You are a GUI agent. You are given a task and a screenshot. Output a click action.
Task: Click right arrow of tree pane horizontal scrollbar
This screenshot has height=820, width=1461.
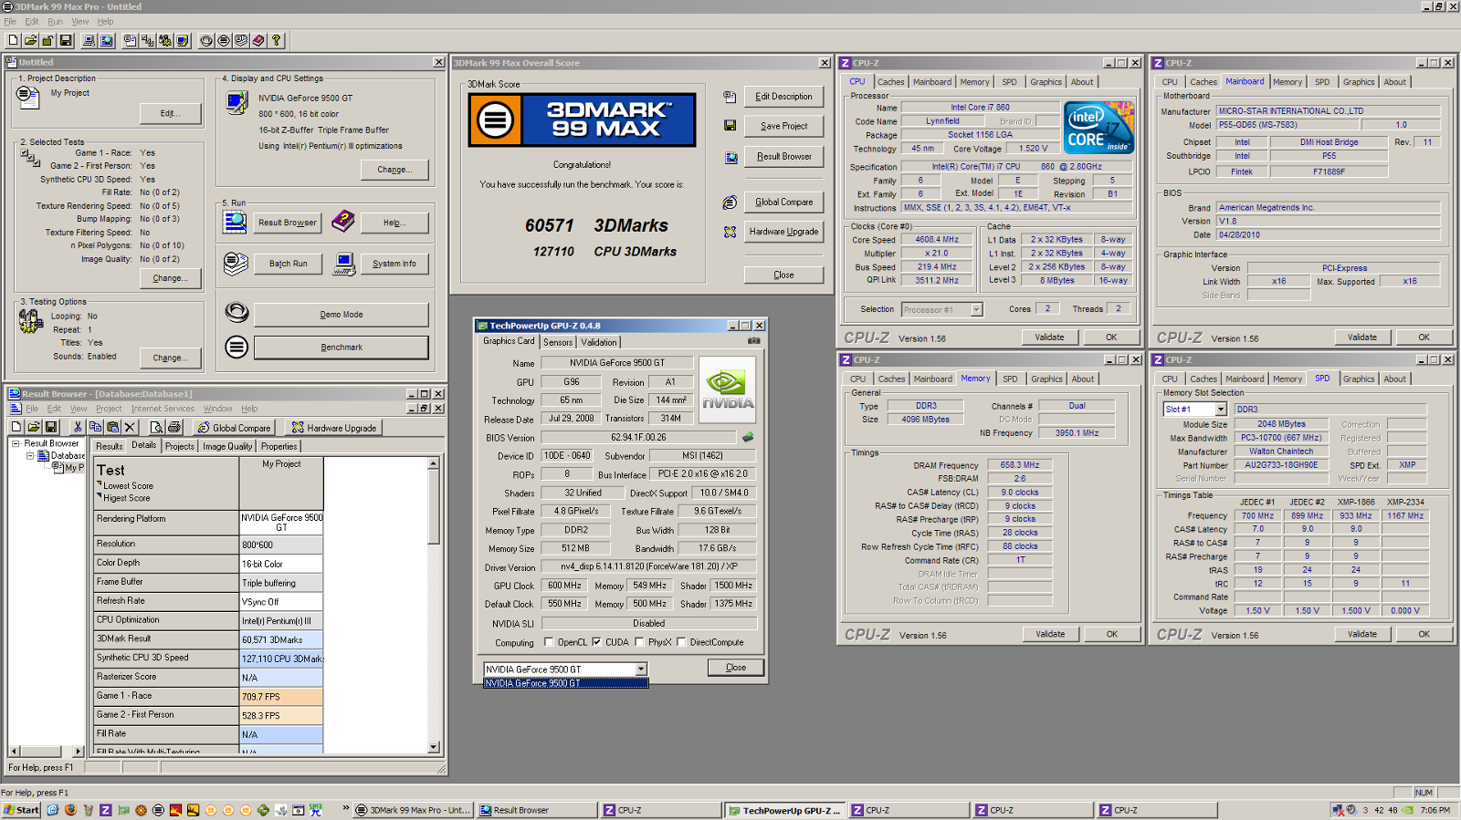79,752
